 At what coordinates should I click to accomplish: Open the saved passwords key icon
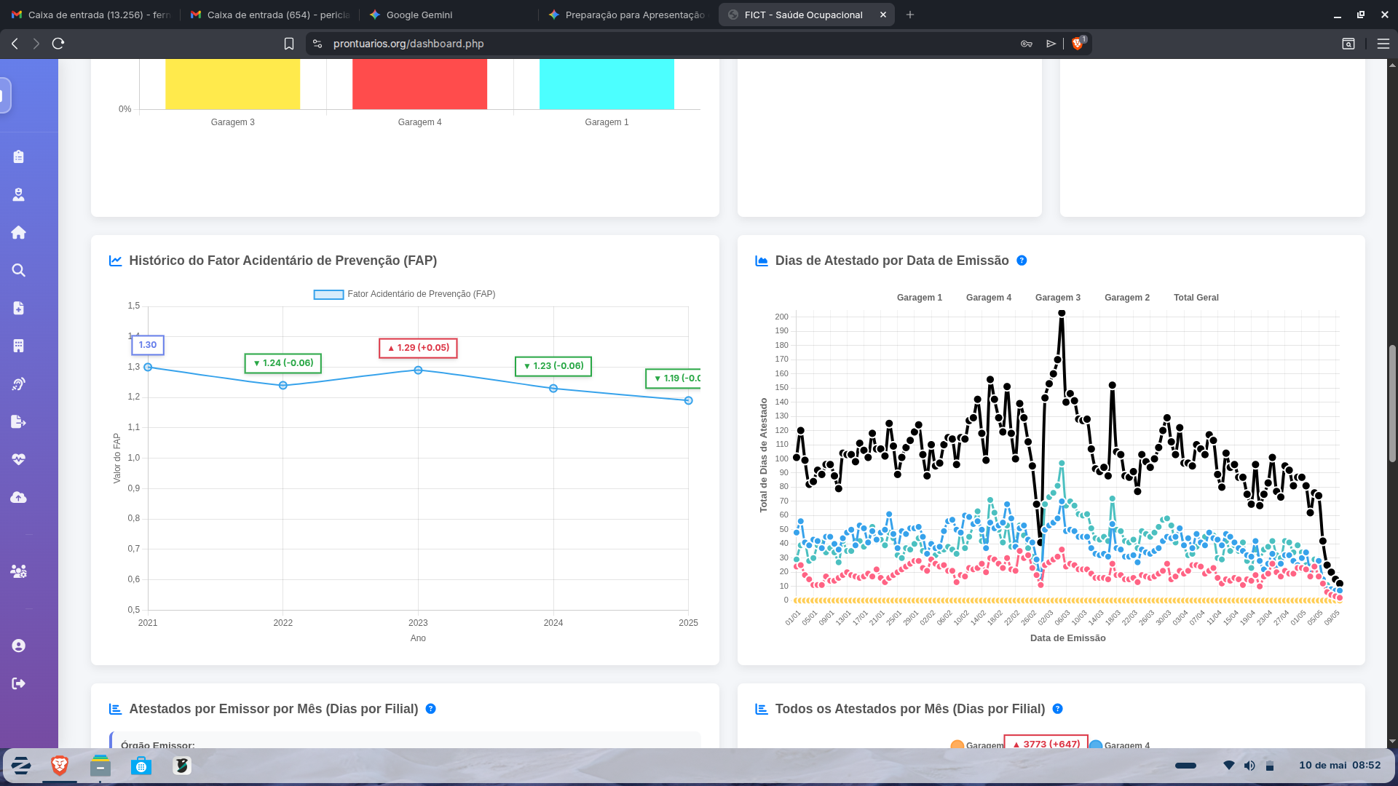pos(1027,44)
